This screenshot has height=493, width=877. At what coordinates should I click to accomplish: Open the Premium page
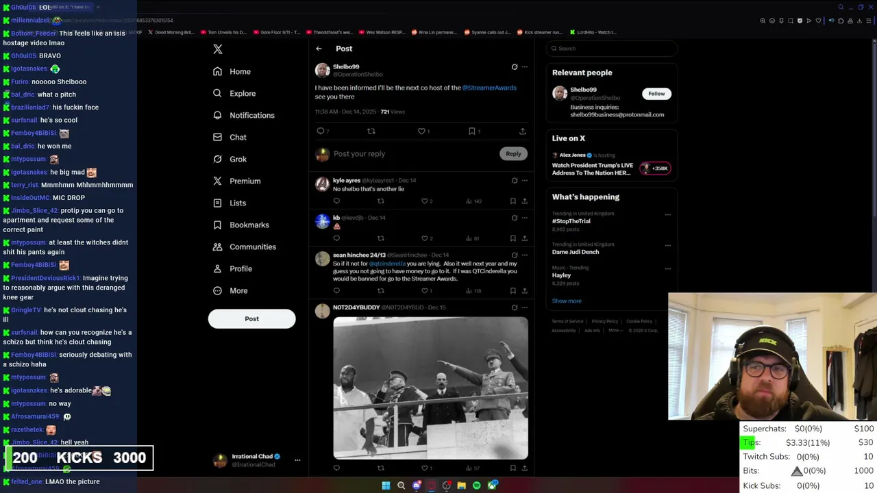click(236, 181)
